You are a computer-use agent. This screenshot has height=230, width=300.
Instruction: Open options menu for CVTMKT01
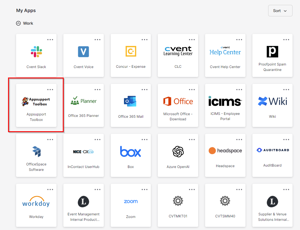(x=192, y=190)
